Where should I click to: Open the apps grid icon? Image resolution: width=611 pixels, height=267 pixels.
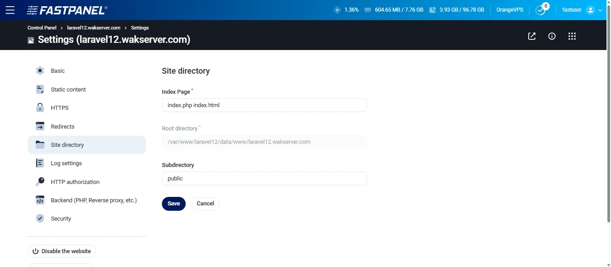click(x=572, y=36)
